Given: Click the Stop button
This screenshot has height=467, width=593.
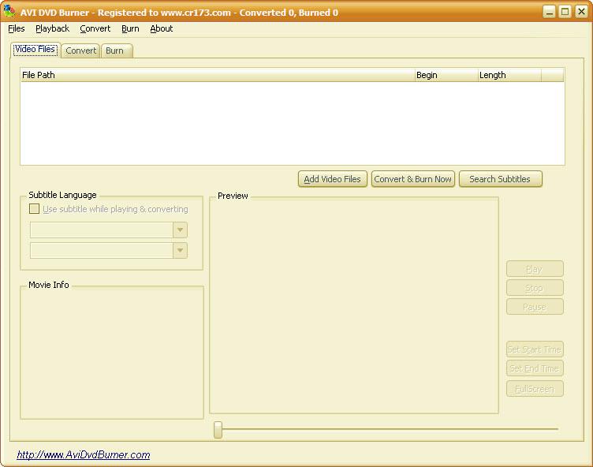Looking at the screenshot, I should 535,288.
